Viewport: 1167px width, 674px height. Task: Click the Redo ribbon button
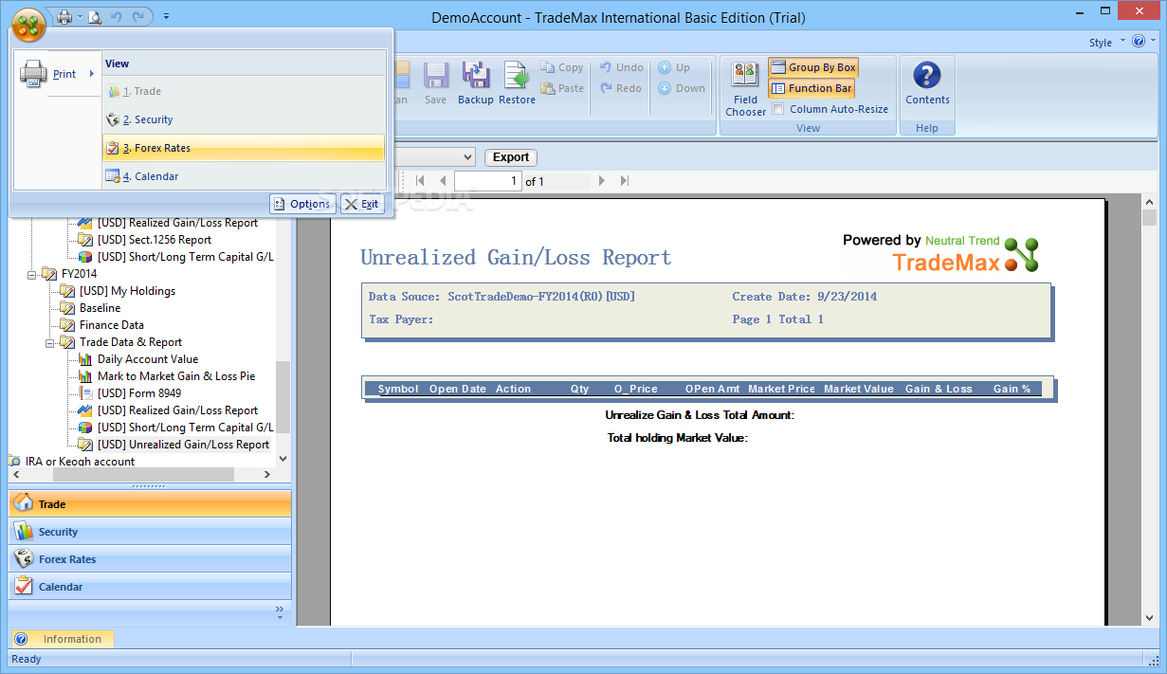tap(622, 88)
